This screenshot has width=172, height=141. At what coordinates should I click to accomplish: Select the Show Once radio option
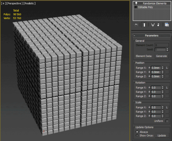tap(137, 136)
